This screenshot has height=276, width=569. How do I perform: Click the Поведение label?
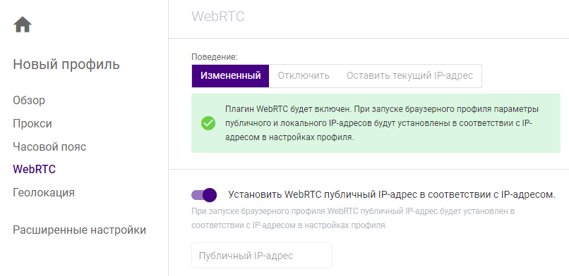[215, 57]
